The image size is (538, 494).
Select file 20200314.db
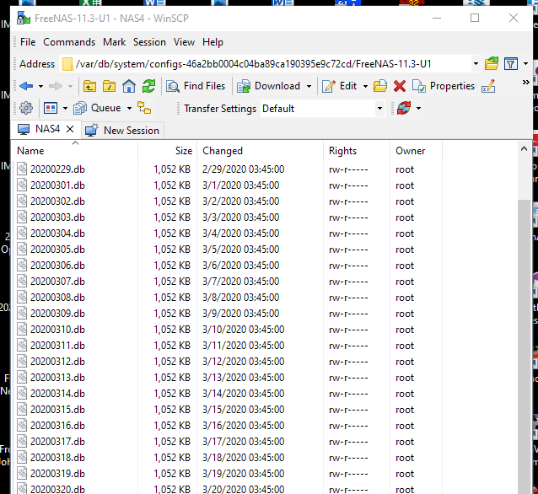(57, 394)
